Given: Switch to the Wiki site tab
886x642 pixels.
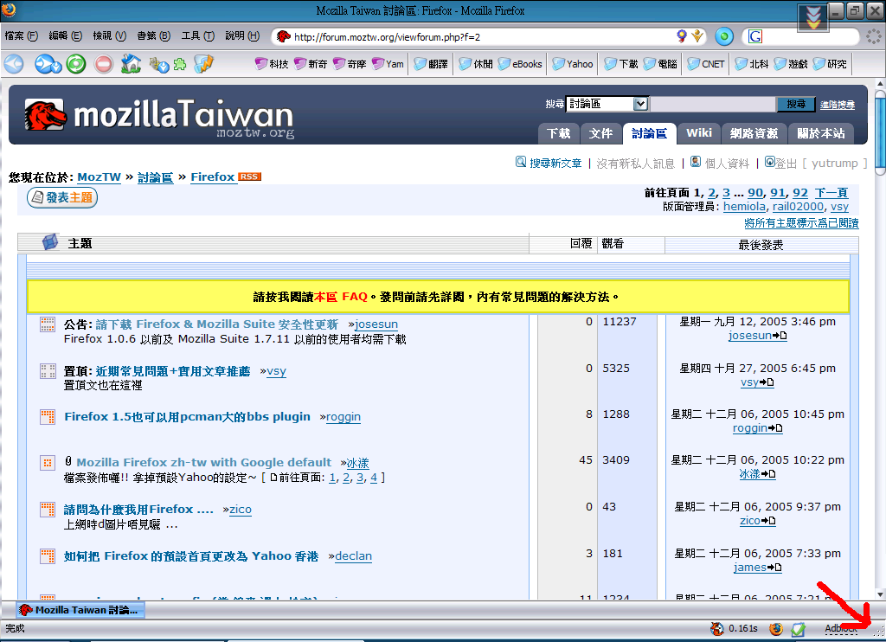Looking at the screenshot, I should pos(698,132).
